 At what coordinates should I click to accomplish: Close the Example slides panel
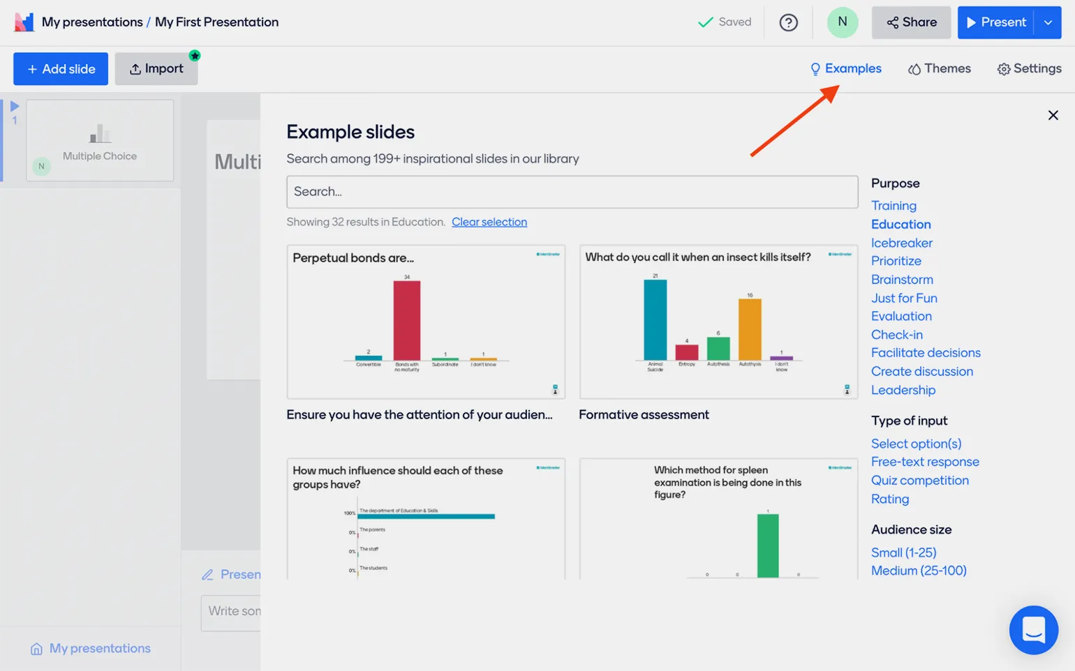pyautogui.click(x=1053, y=115)
